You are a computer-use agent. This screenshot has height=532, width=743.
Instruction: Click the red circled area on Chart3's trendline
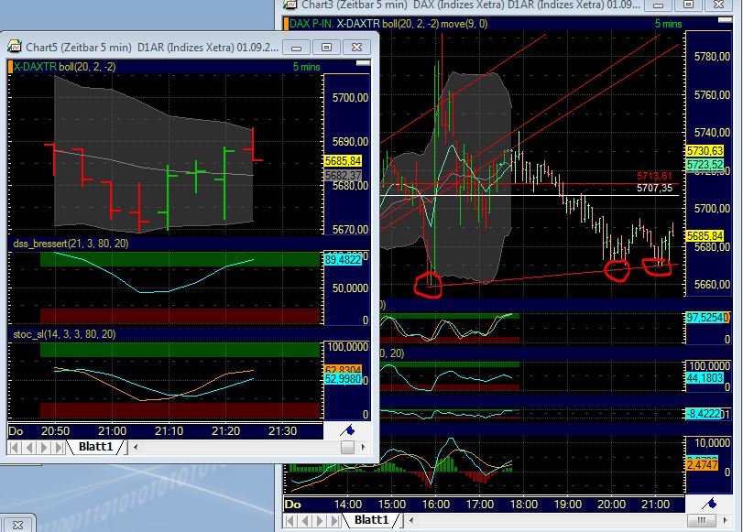pyautogui.click(x=429, y=286)
